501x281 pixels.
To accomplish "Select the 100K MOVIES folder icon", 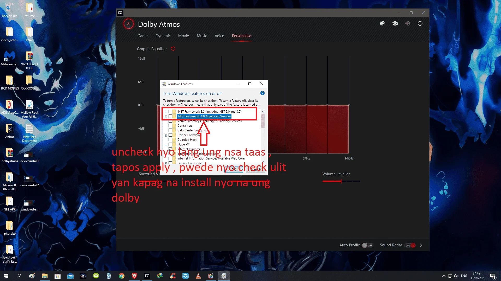I will pyautogui.click(x=10, y=82).
